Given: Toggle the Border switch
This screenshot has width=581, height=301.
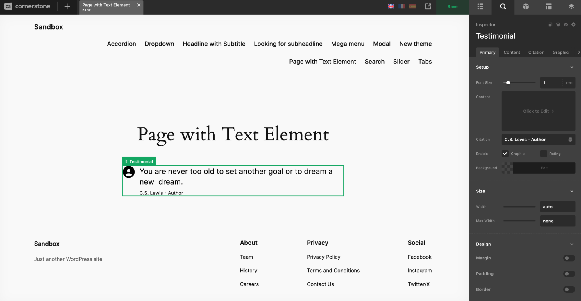Looking at the screenshot, I should click(569, 289).
